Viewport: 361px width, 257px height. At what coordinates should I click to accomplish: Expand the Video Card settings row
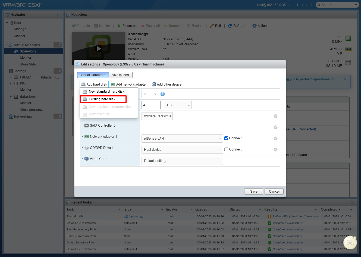[x=82, y=159]
